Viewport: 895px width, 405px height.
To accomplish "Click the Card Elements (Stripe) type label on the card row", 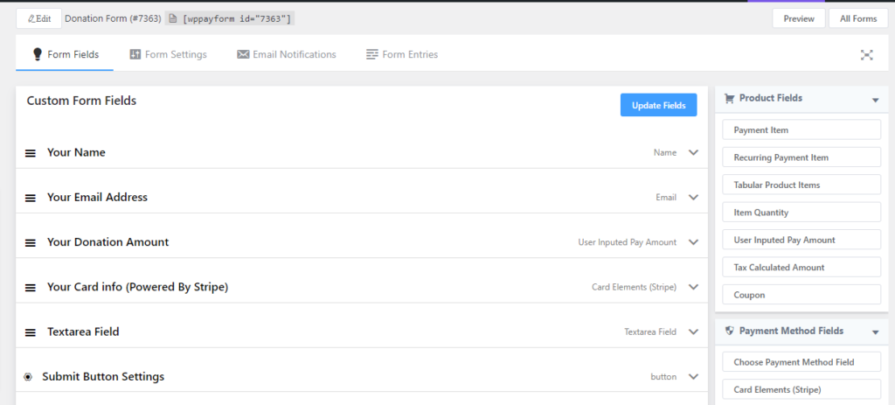I will (x=635, y=287).
